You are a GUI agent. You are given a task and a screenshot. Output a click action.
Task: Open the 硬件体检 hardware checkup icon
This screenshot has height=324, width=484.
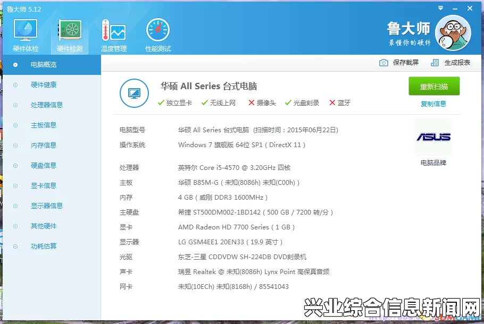point(26,35)
